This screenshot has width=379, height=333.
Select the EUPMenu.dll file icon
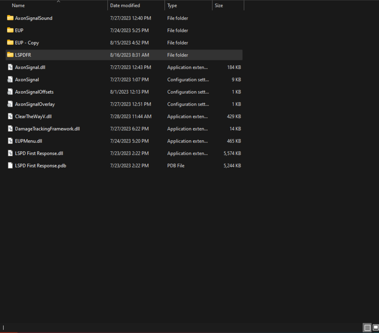point(10,141)
